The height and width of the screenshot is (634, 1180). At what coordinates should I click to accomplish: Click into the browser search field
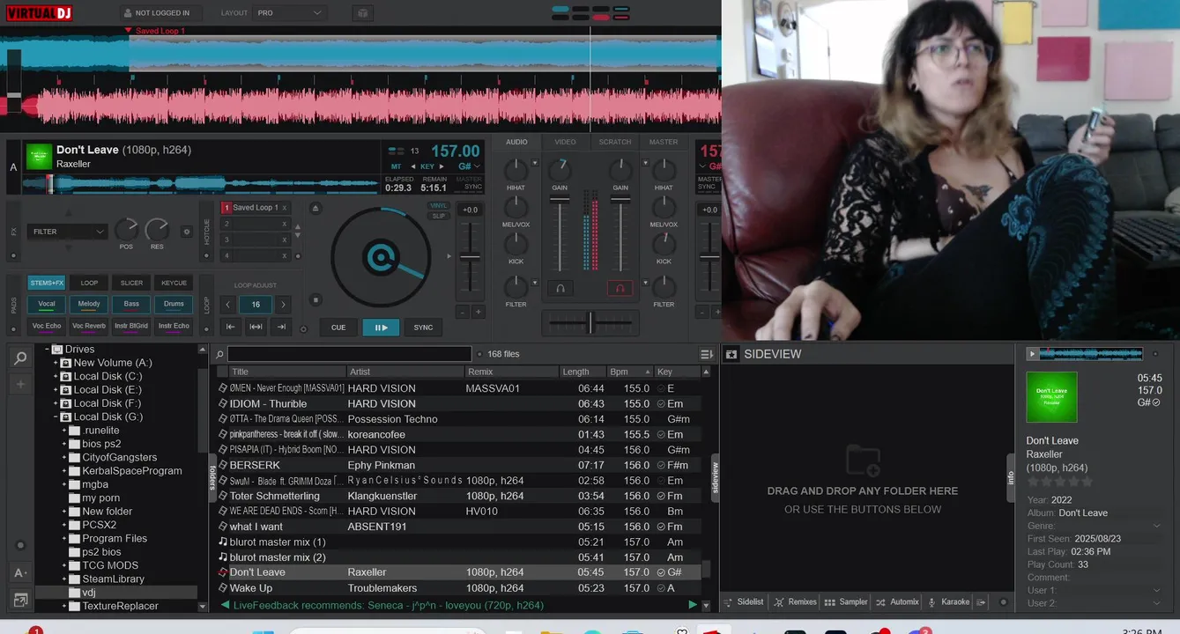click(x=350, y=354)
